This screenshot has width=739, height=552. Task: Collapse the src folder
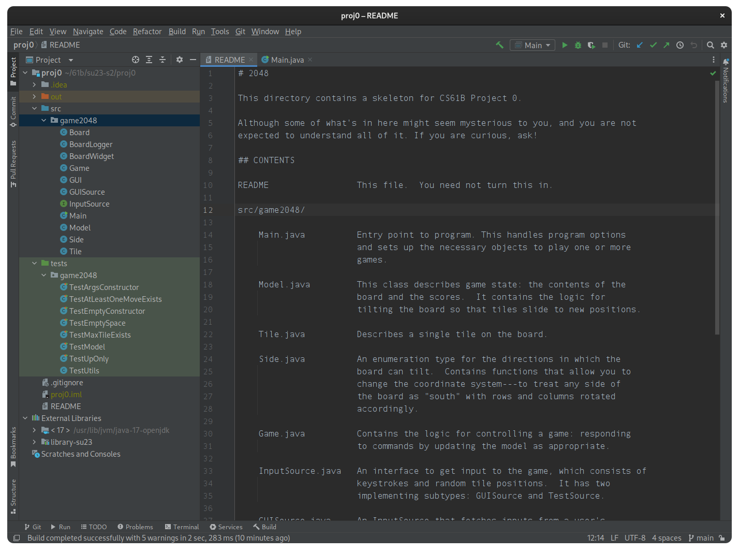tap(35, 109)
